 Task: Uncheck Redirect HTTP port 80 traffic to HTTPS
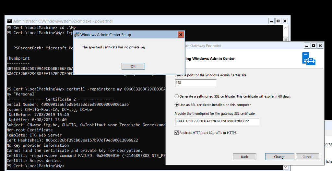(177, 133)
